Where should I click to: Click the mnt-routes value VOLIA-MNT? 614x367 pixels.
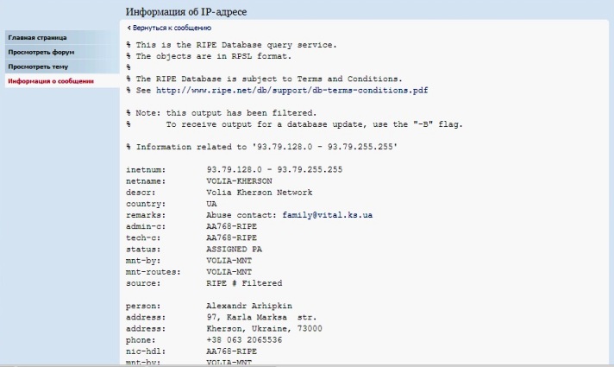point(229,272)
